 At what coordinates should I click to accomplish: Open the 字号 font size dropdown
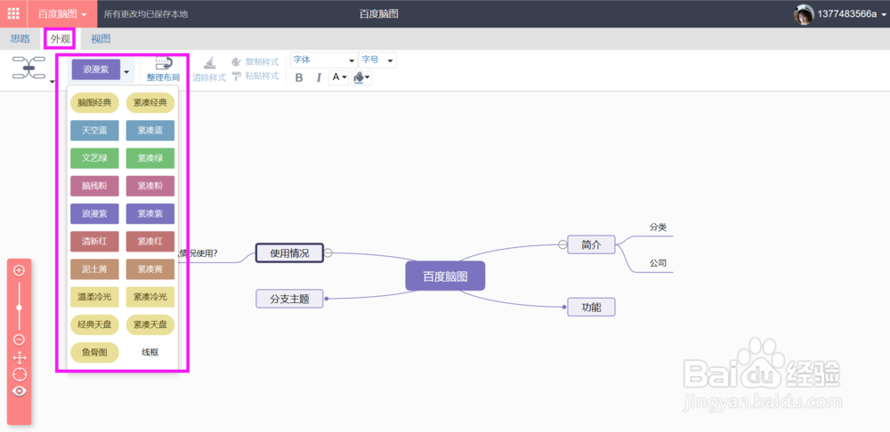pyautogui.click(x=377, y=60)
